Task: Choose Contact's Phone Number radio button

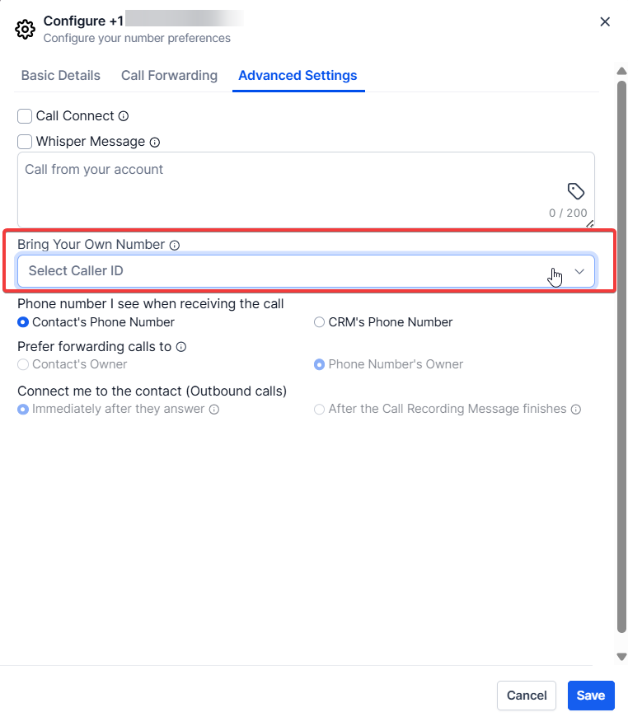Action: tap(23, 322)
